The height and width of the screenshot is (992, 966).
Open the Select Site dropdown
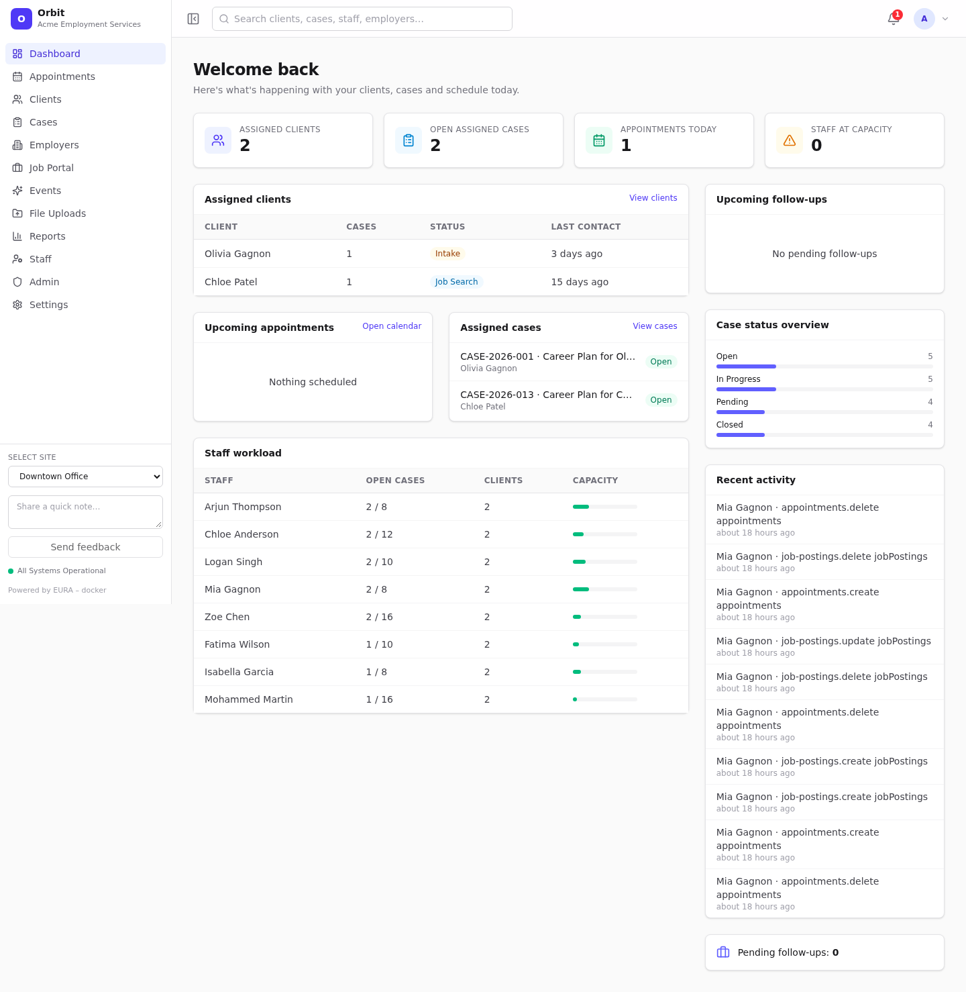coord(85,477)
